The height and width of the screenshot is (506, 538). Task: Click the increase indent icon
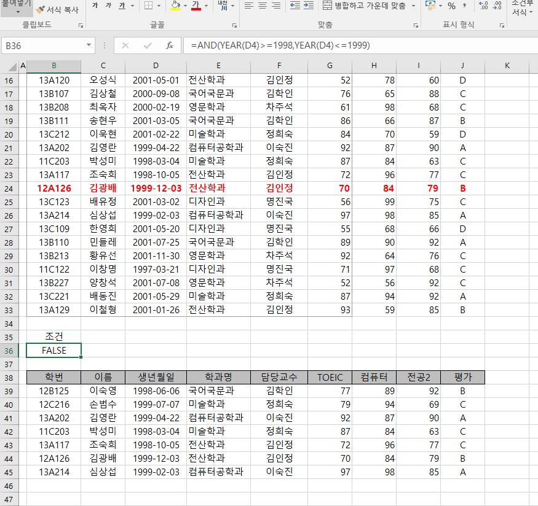308,6
